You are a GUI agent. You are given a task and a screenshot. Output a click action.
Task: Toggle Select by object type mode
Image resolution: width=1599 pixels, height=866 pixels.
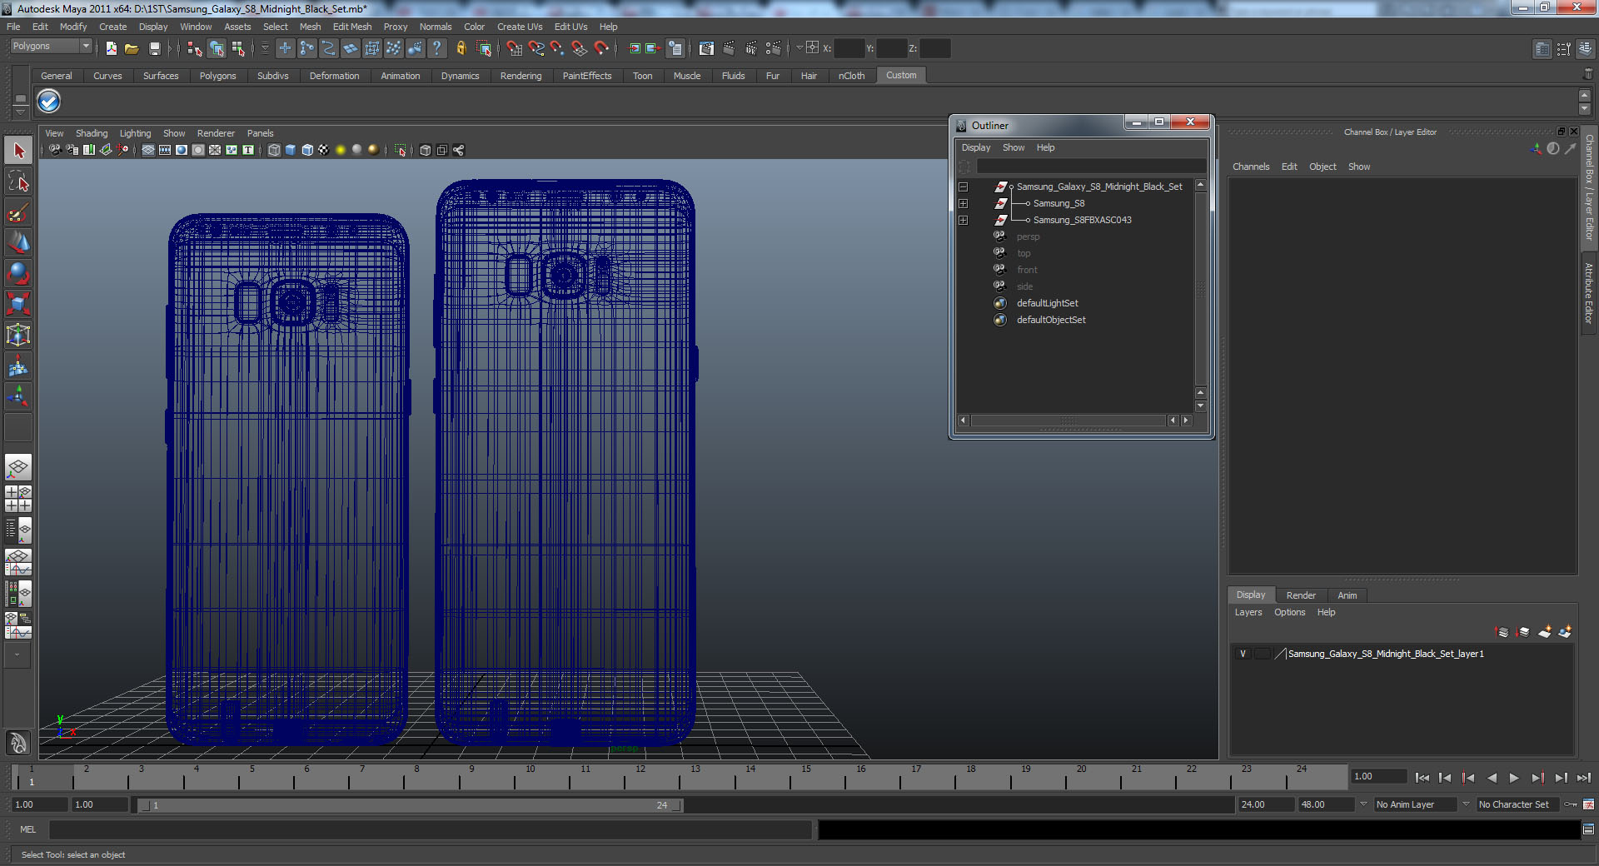coord(217,48)
